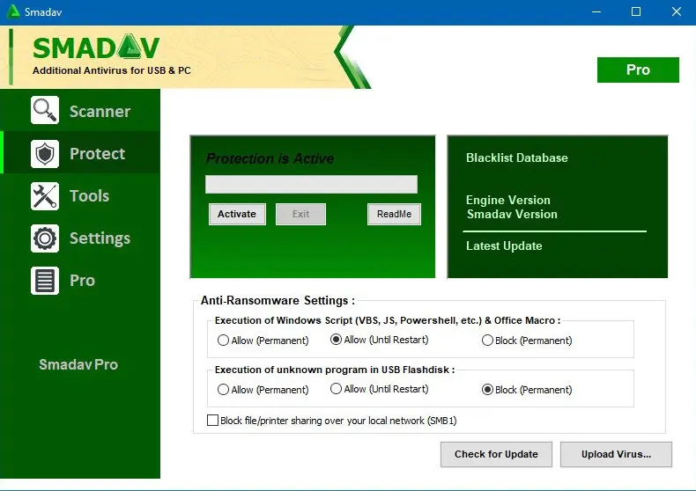The height and width of the screenshot is (491, 696).
Task: Click the Blacklist Database label
Action: tap(517, 158)
